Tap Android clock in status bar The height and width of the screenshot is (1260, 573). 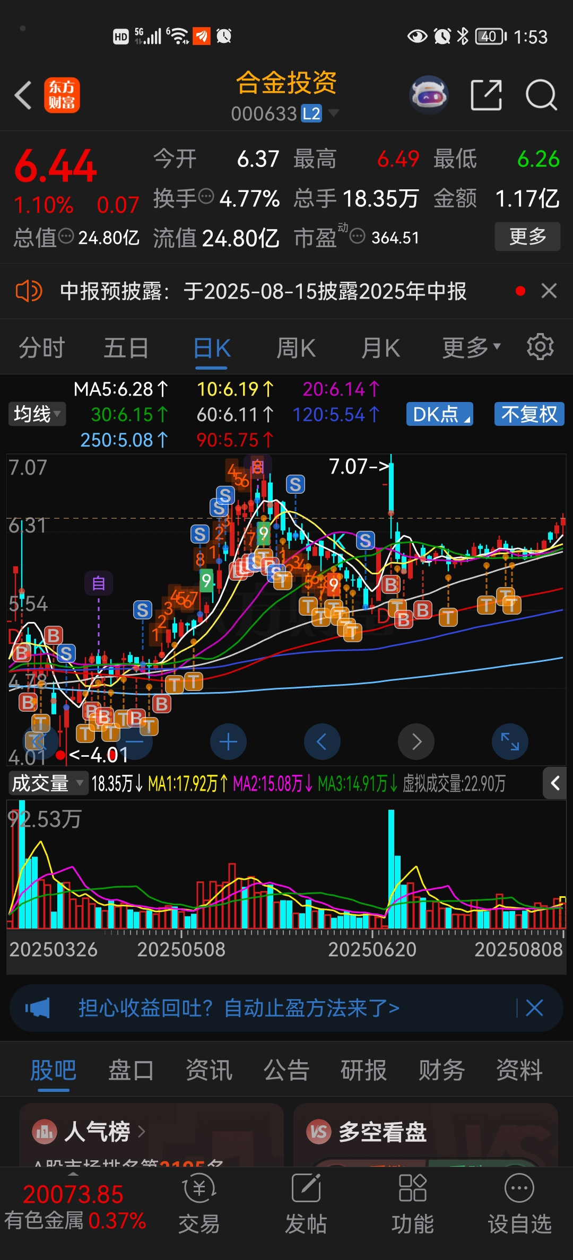[x=530, y=37]
